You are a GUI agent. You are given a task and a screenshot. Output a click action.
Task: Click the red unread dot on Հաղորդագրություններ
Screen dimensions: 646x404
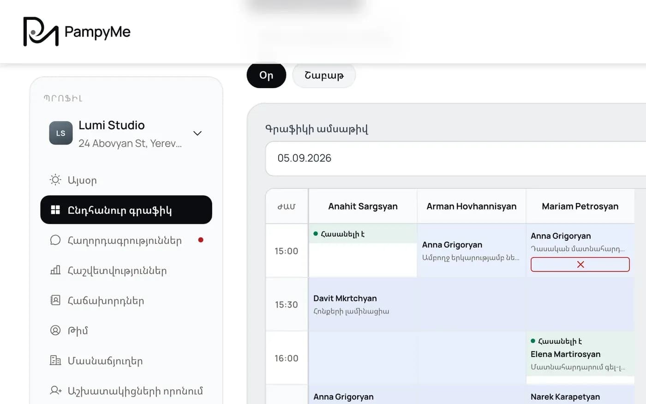point(201,240)
